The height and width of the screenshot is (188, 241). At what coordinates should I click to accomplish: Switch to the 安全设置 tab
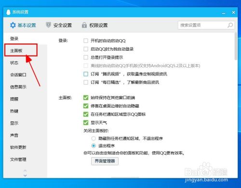tap(59, 25)
